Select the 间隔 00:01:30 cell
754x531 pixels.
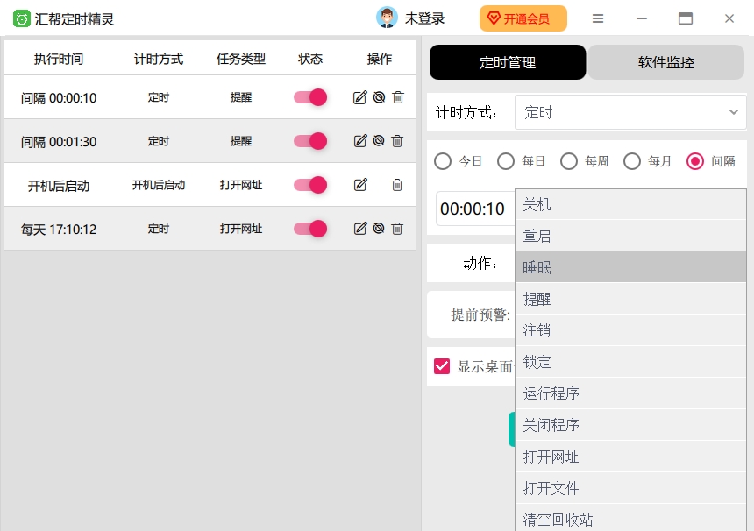coord(59,142)
